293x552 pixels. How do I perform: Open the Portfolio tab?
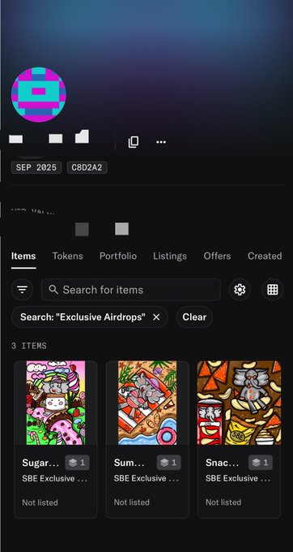pos(118,256)
